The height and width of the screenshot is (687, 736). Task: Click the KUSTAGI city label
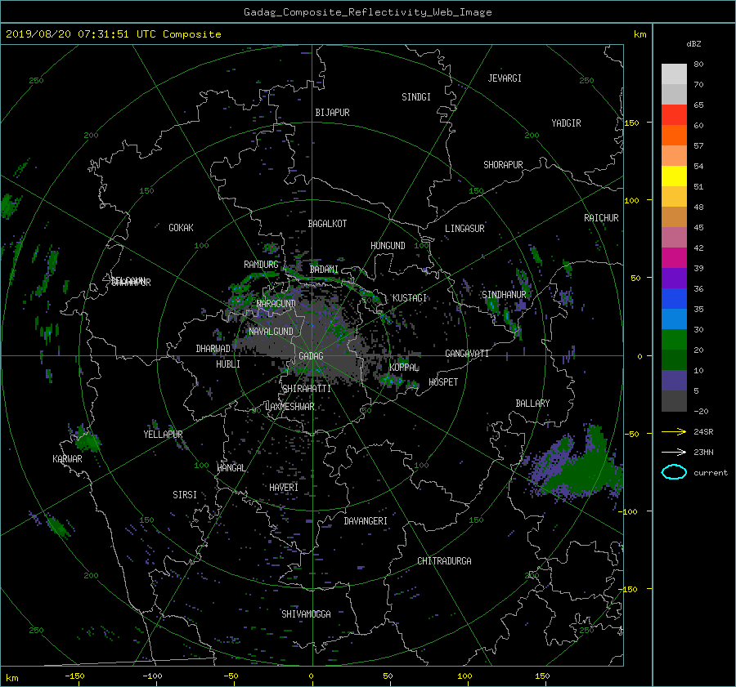click(x=410, y=298)
